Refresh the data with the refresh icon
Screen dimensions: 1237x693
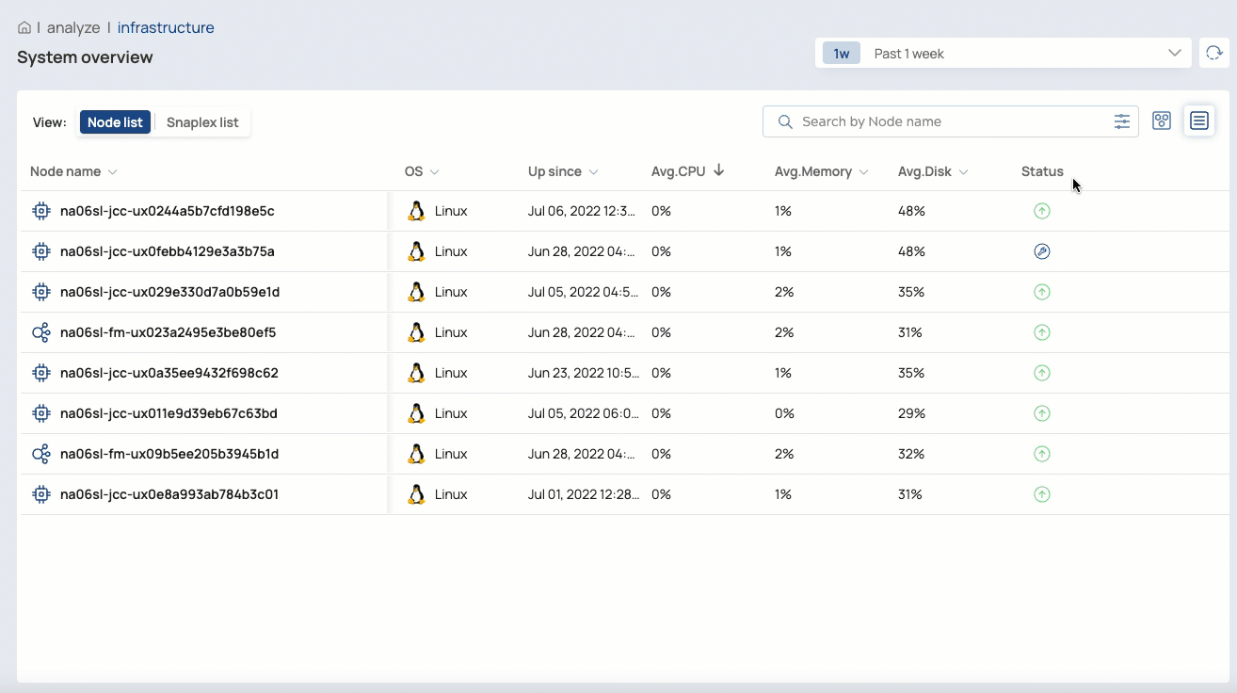point(1214,53)
